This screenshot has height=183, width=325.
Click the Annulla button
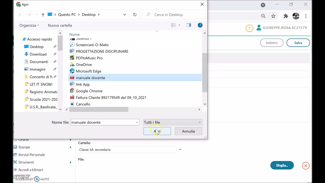coord(188,131)
